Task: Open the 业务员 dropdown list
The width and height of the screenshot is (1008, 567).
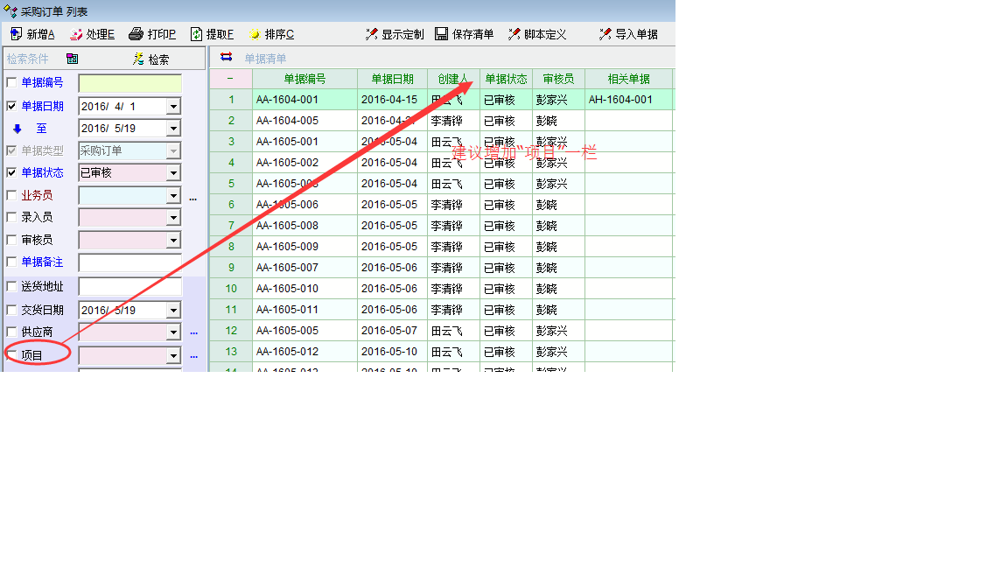Action: 173,196
